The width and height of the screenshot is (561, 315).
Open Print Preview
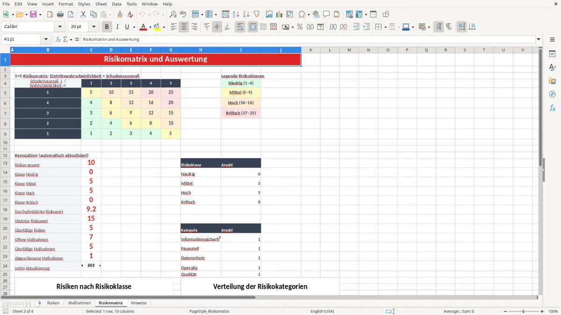[x=71, y=14]
